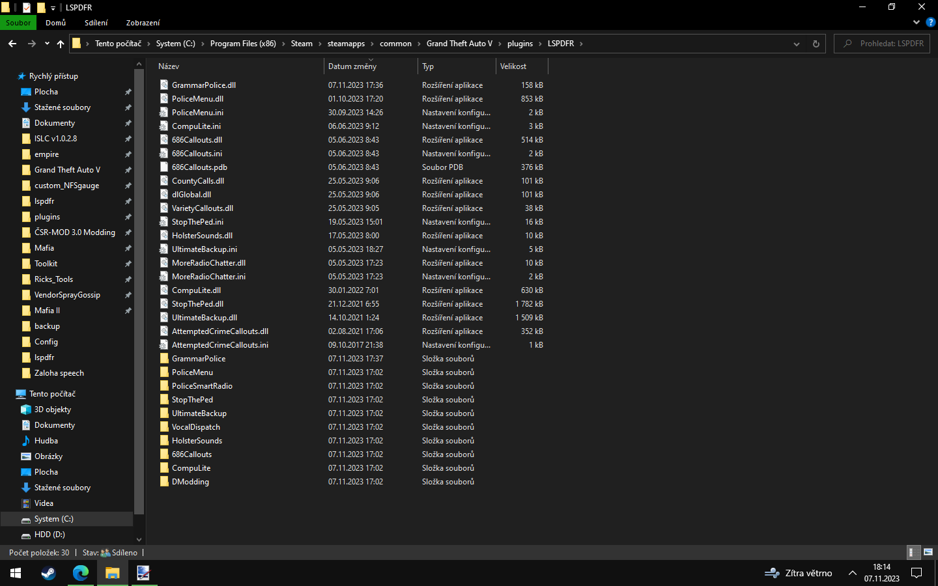Open Windows Start menu
This screenshot has width=938, height=586.
tap(16, 573)
